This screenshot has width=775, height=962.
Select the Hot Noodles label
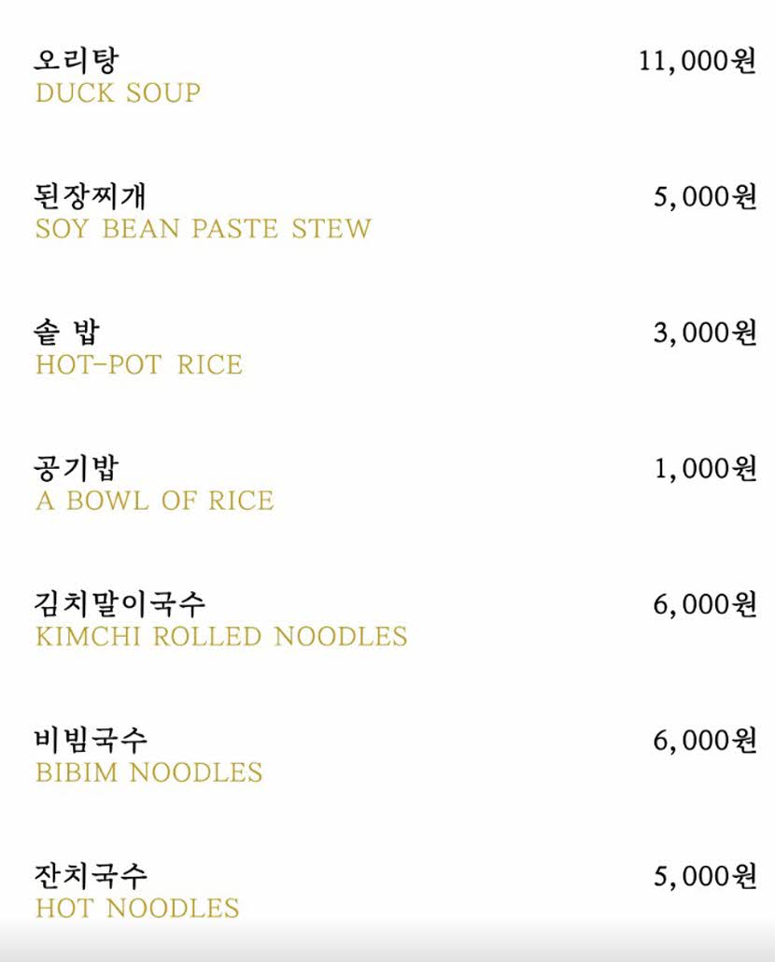click(x=137, y=909)
